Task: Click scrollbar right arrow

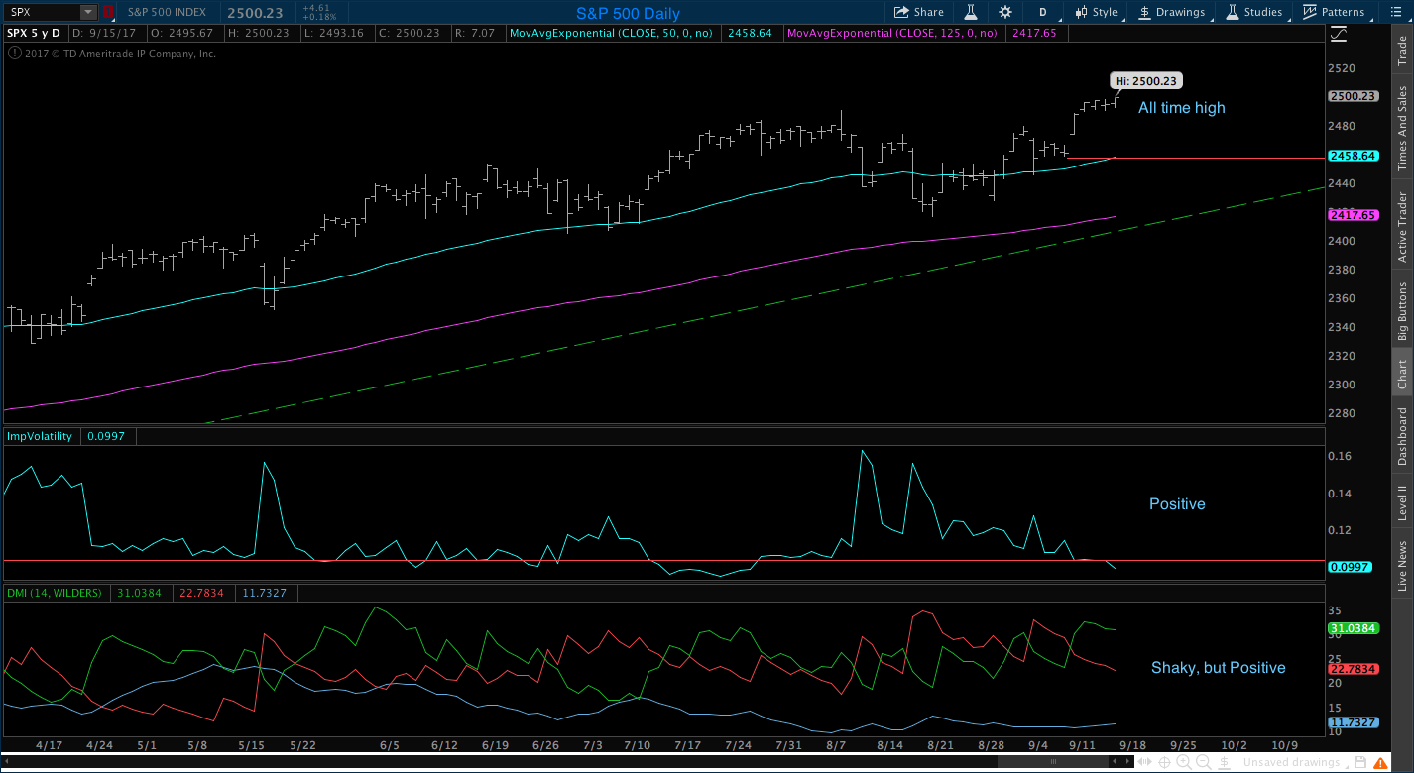Action: (1127, 761)
